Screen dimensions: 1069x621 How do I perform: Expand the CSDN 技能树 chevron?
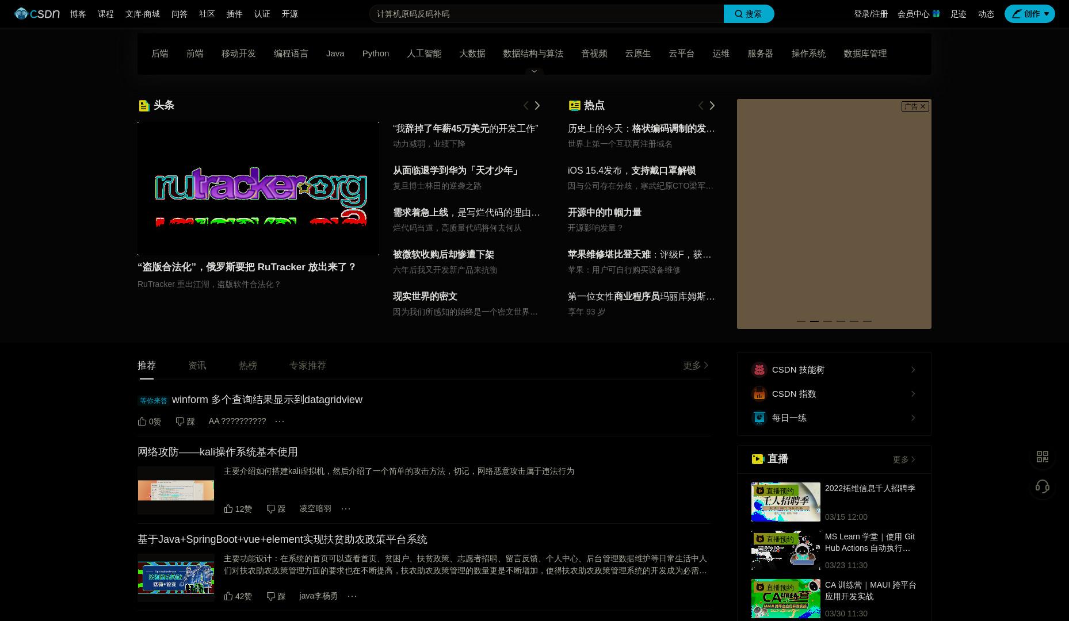click(x=913, y=370)
